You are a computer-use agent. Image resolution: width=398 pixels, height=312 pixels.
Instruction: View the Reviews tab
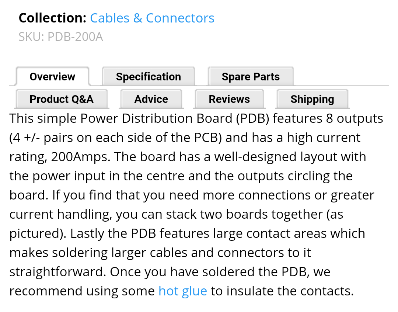[x=229, y=99]
